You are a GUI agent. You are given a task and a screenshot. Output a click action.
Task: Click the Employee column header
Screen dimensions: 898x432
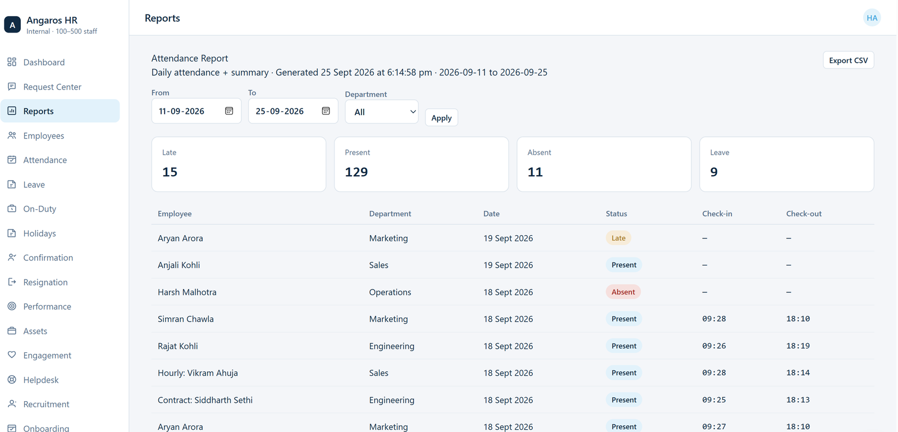pyautogui.click(x=175, y=214)
